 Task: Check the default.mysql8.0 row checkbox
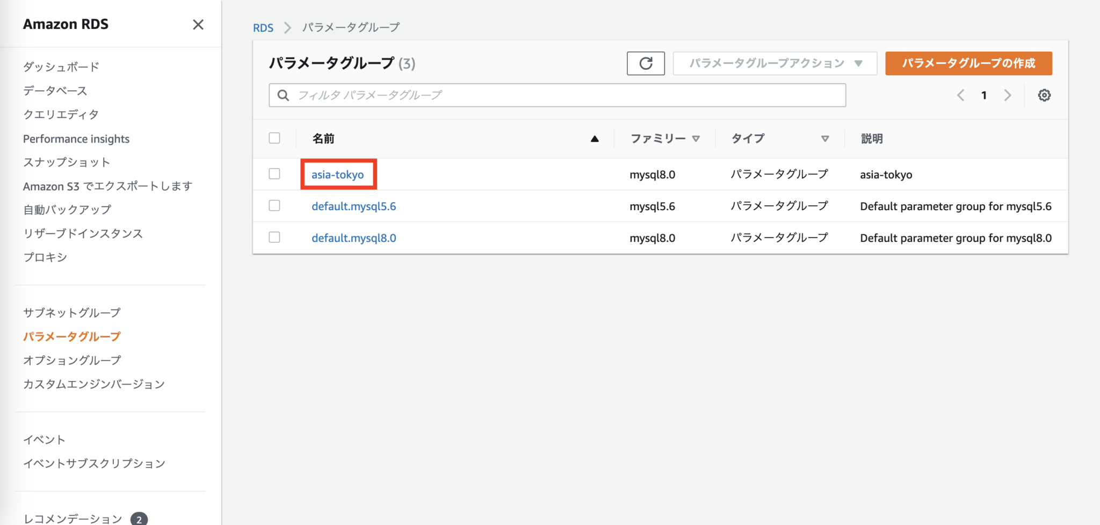coord(274,237)
